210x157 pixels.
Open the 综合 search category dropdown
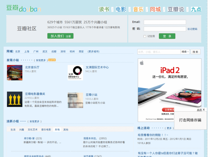pos(185,52)
